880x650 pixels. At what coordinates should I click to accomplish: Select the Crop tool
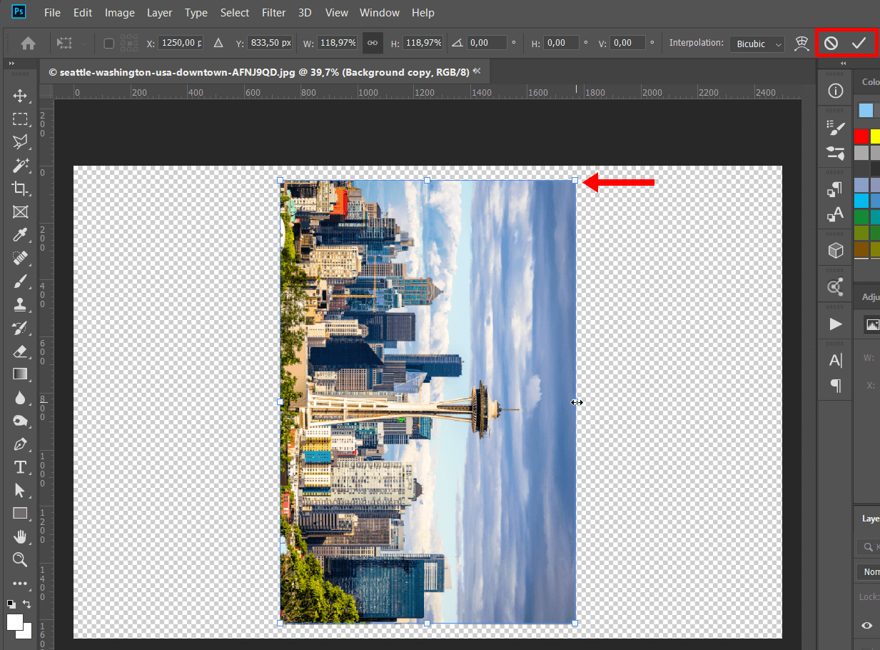pyautogui.click(x=20, y=189)
